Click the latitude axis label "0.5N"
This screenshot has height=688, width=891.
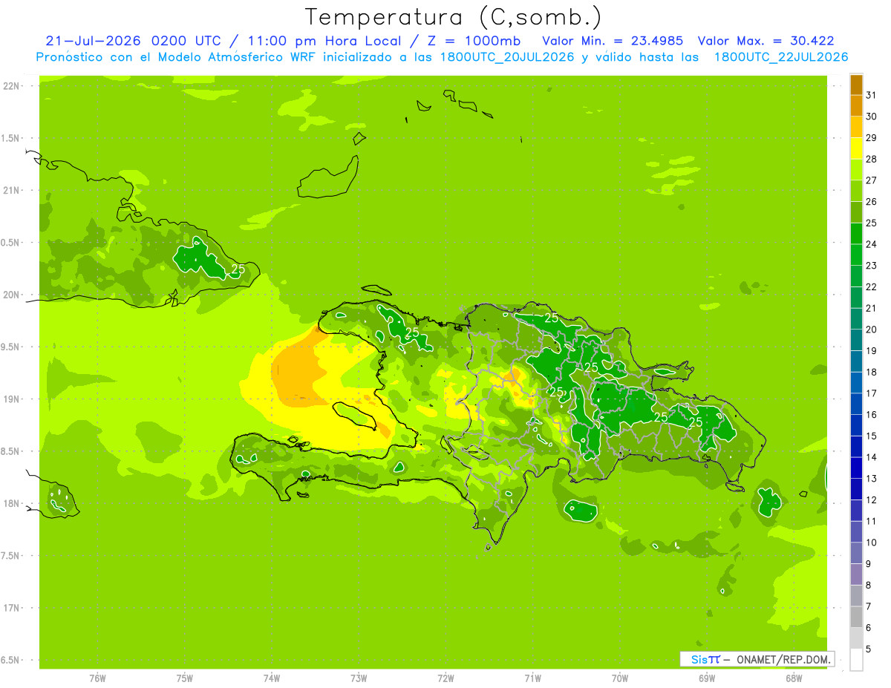[x=11, y=243]
